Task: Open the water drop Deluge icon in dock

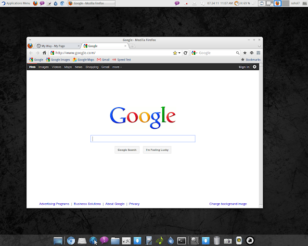Action: click(x=171, y=241)
